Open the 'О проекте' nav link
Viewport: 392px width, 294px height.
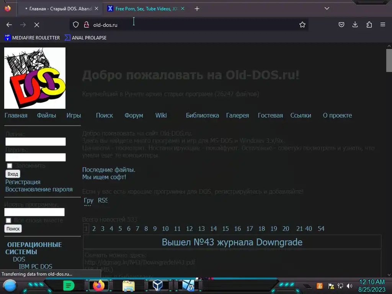coord(338,115)
